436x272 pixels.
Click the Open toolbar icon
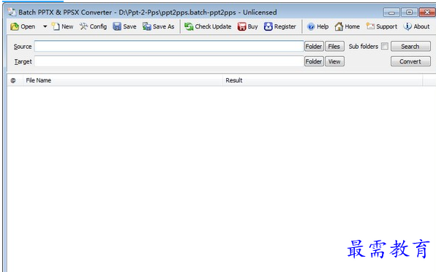[15, 27]
